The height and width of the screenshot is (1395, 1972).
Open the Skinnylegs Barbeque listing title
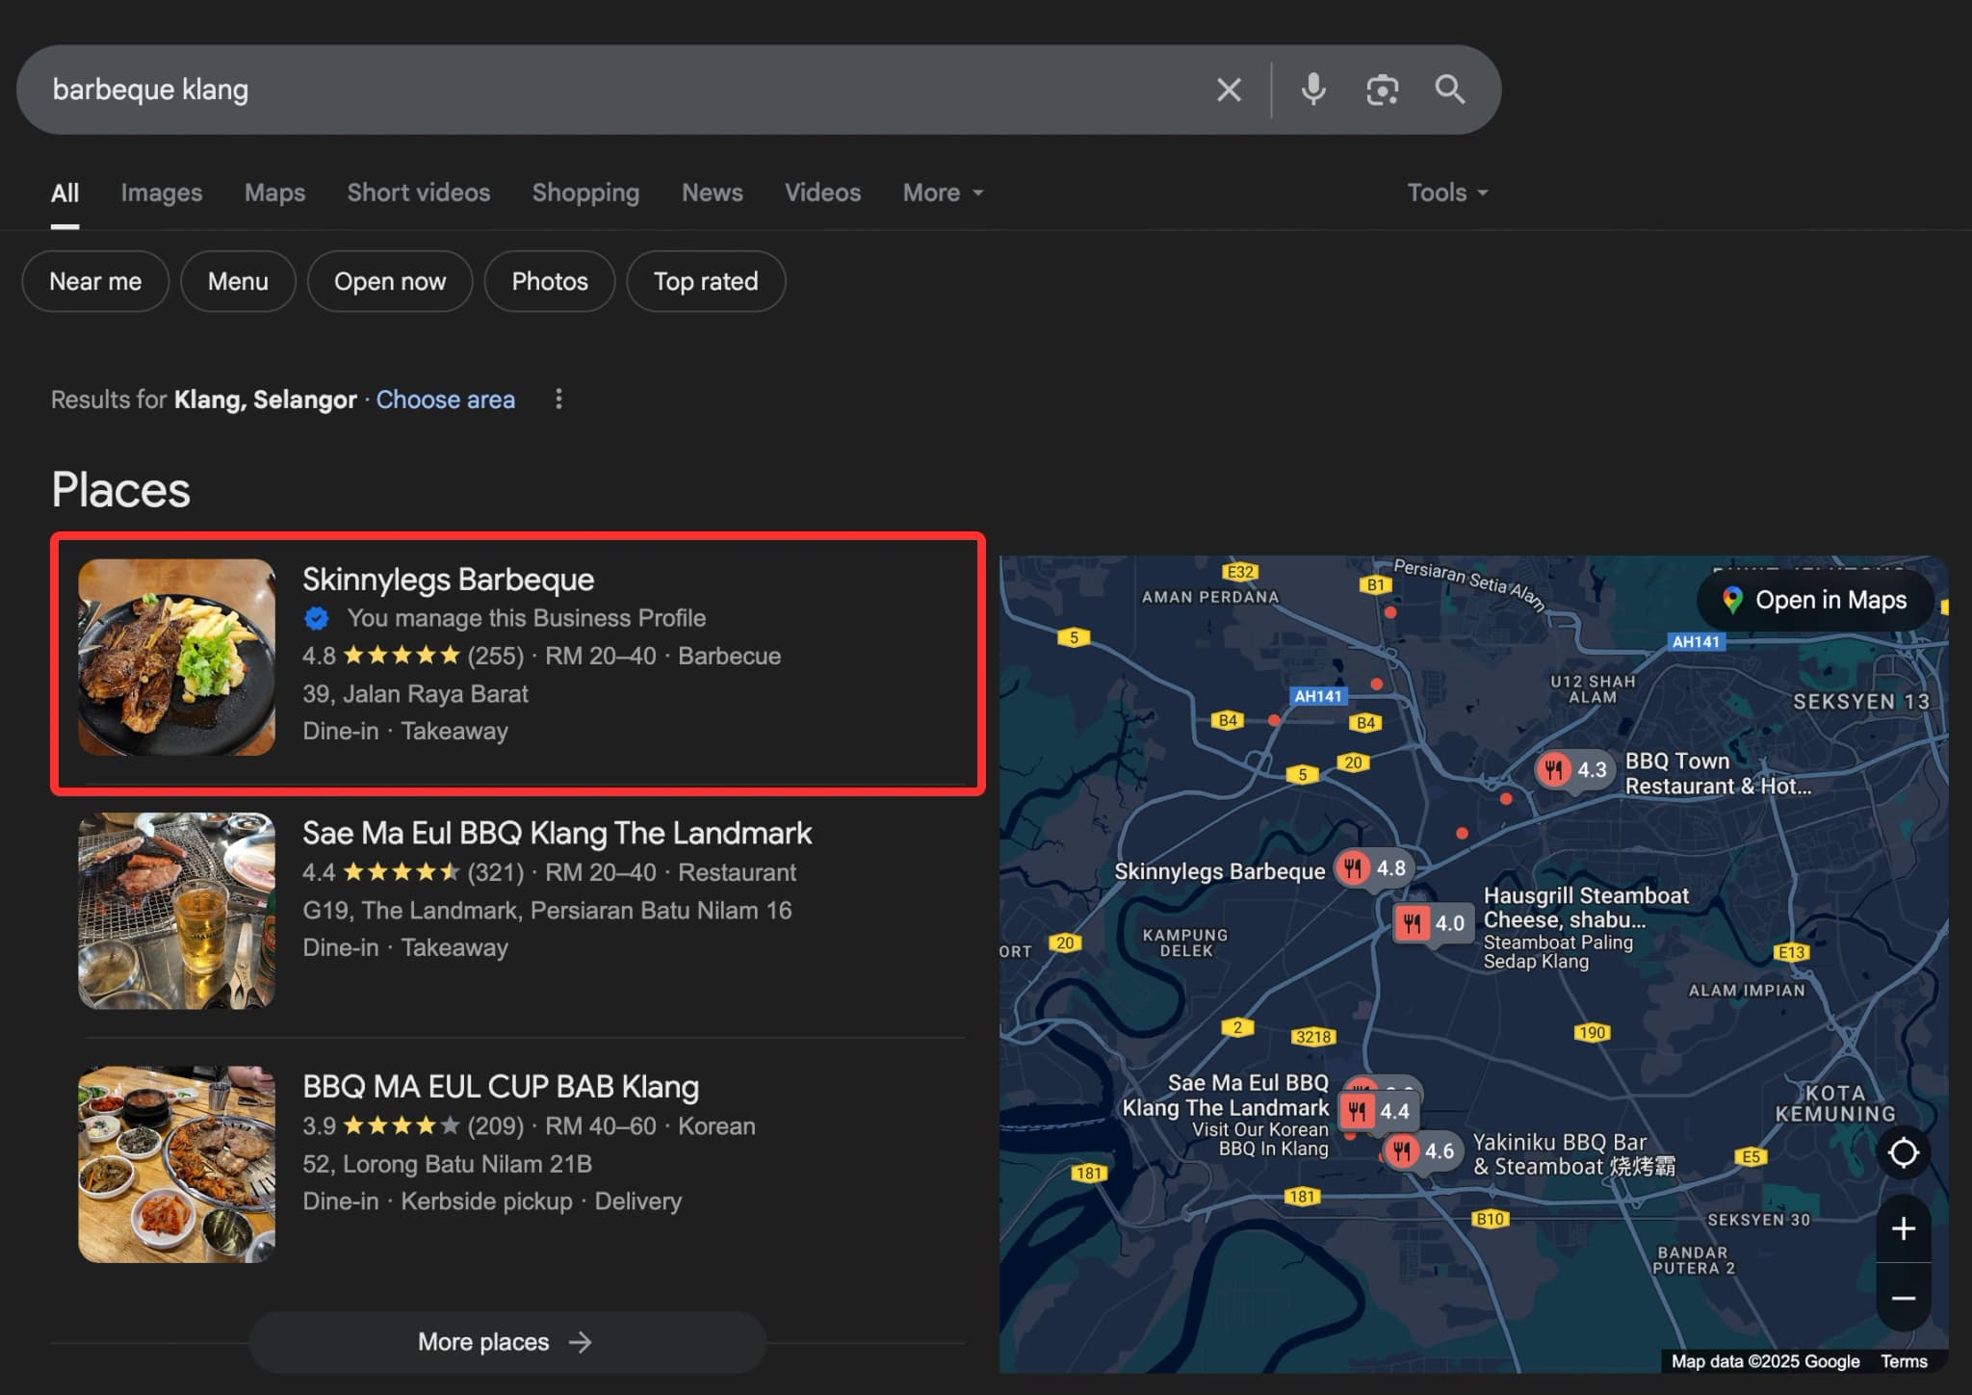click(x=448, y=580)
